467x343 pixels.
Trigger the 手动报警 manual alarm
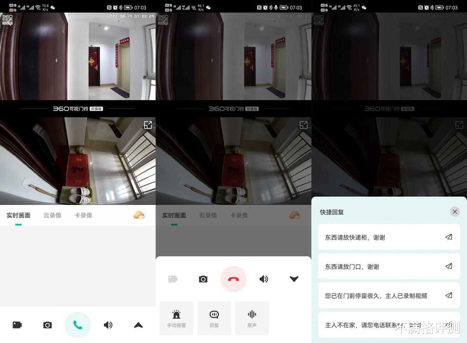pyautogui.click(x=176, y=318)
